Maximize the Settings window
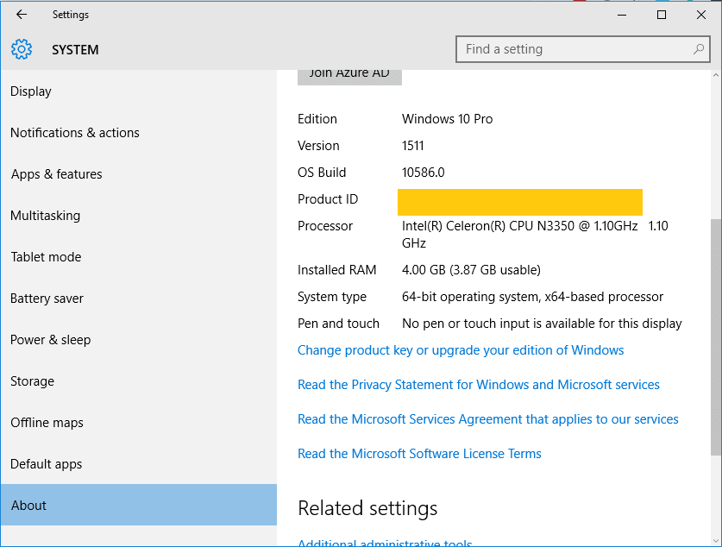The width and height of the screenshot is (722, 547). tap(662, 15)
